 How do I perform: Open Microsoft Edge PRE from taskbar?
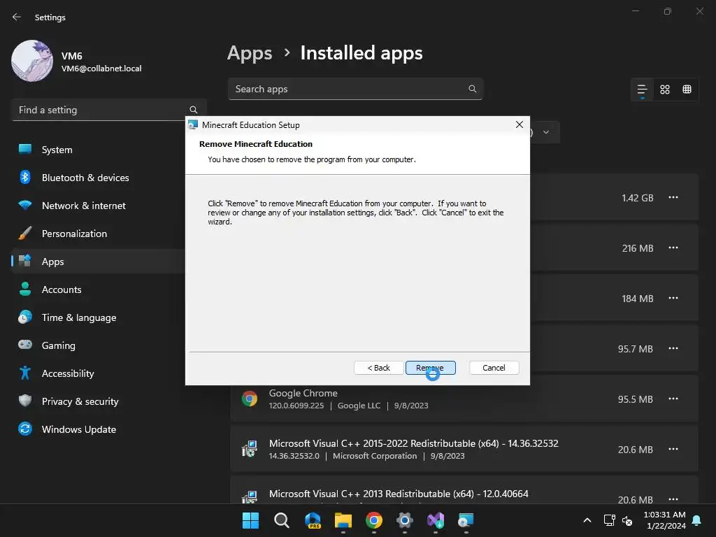point(313,520)
